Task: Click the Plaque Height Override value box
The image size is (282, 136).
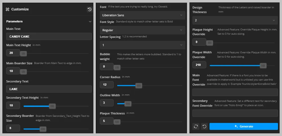Action: pyautogui.click(x=199, y=42)
